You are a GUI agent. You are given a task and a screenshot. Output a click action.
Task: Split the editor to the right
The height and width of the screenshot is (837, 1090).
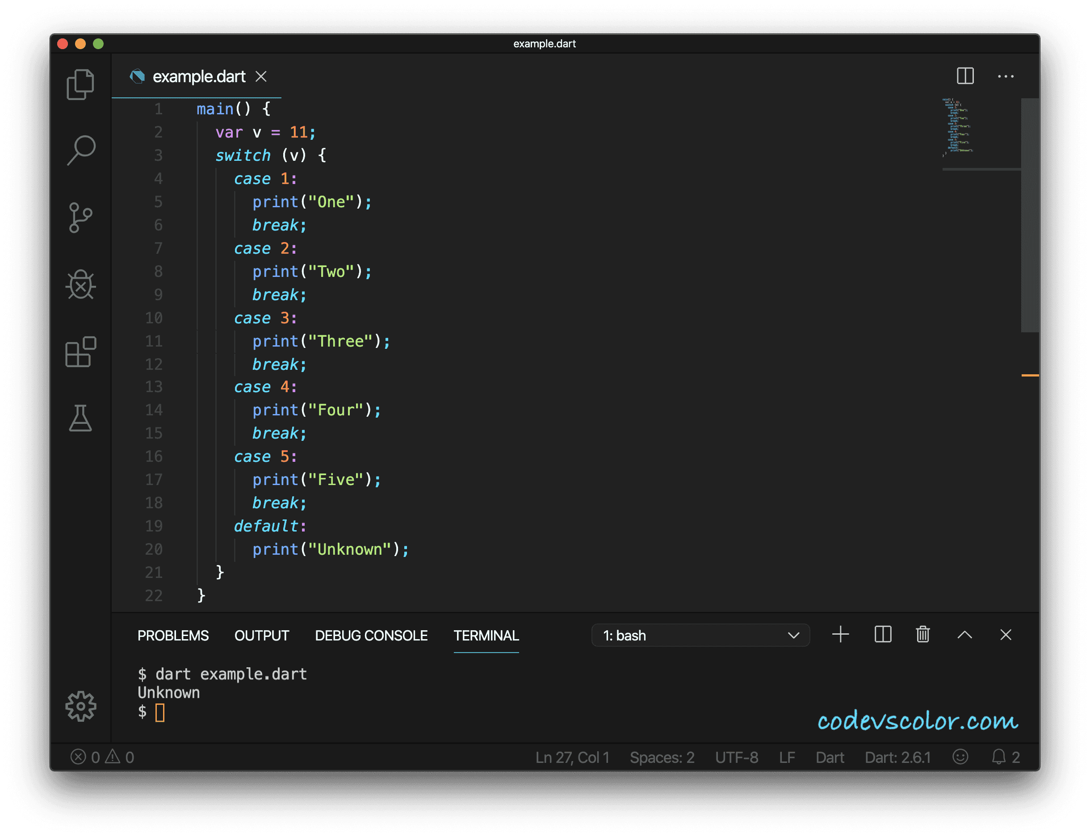(x=965, y=76)
